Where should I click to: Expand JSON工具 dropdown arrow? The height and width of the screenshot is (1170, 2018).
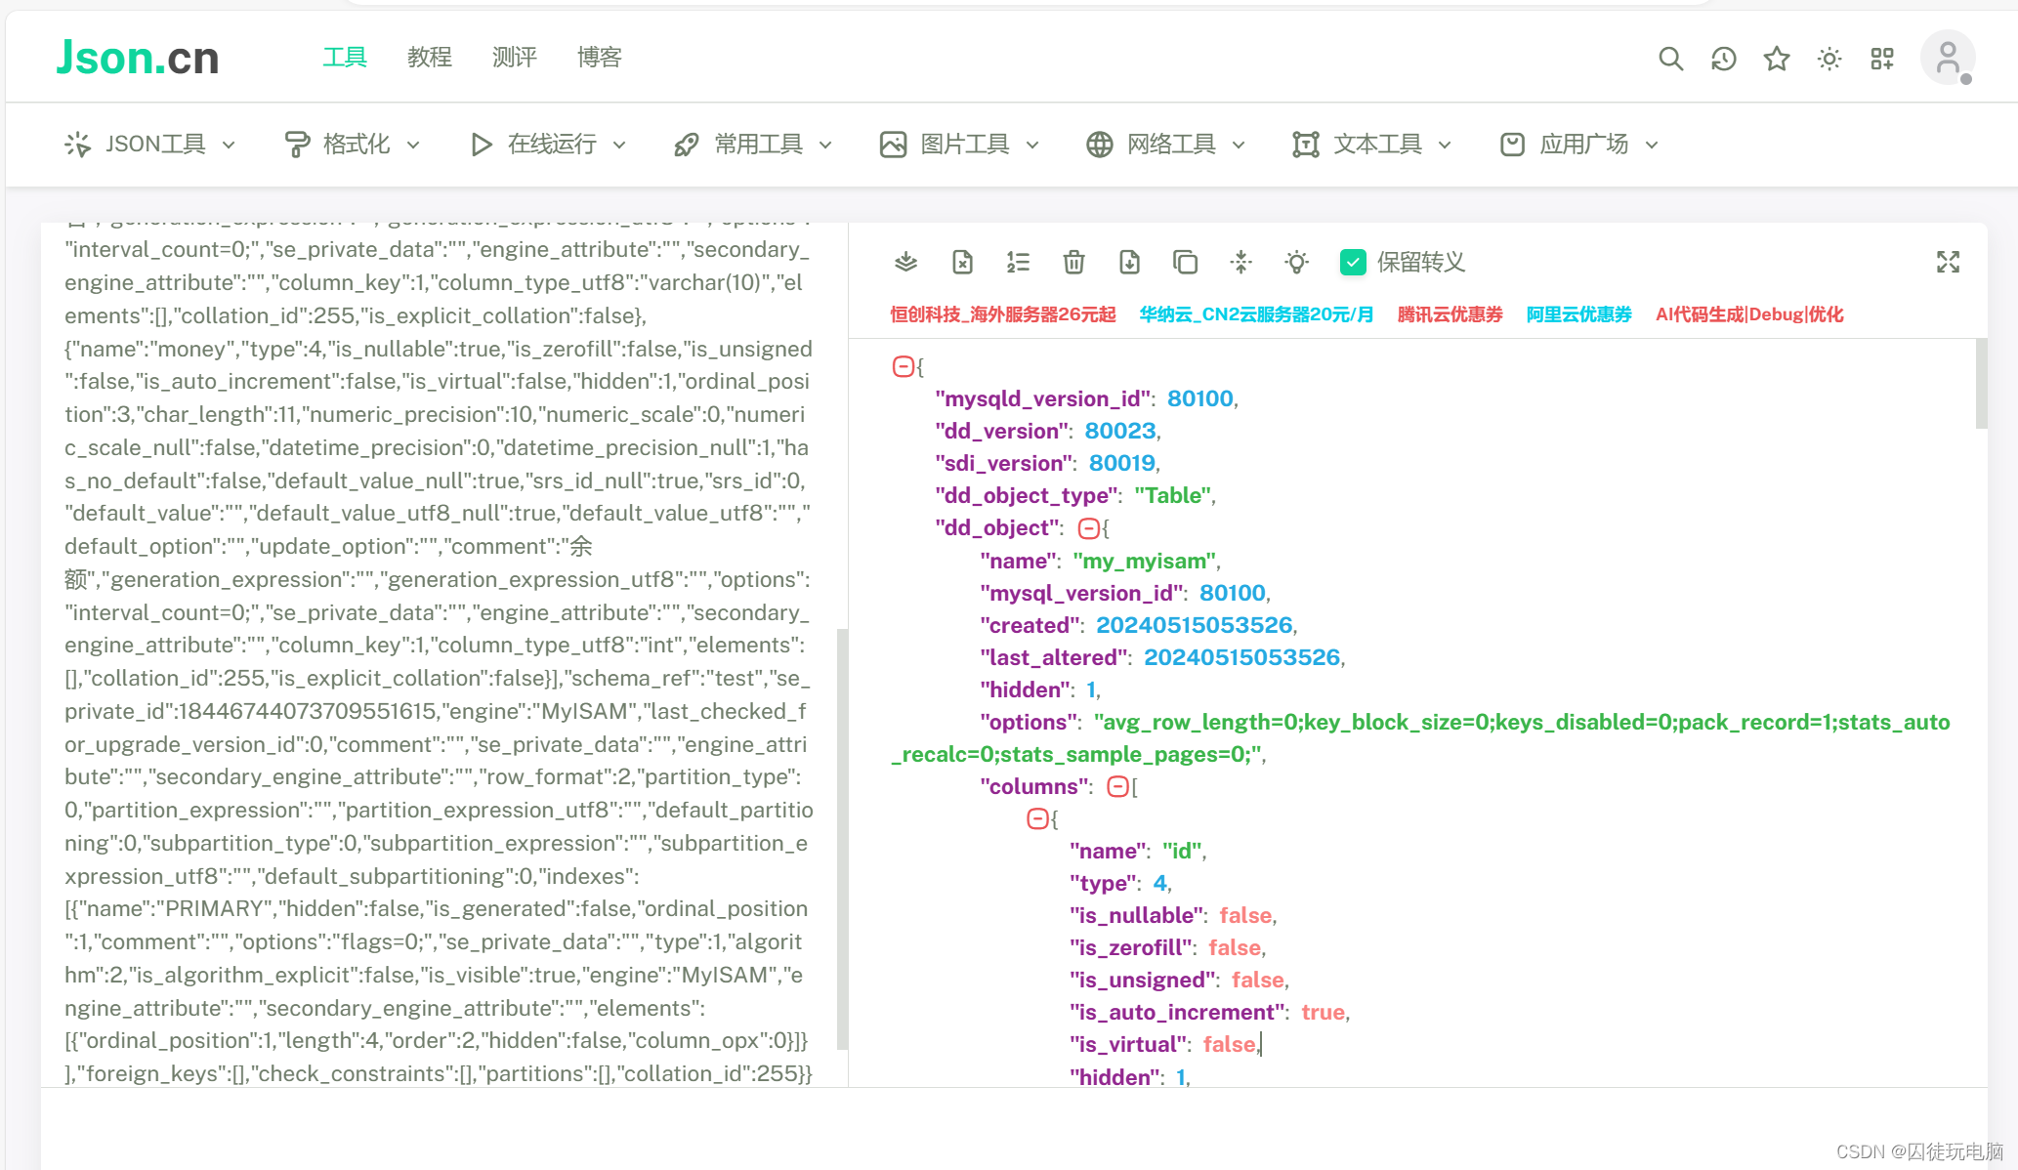(229, 146)
